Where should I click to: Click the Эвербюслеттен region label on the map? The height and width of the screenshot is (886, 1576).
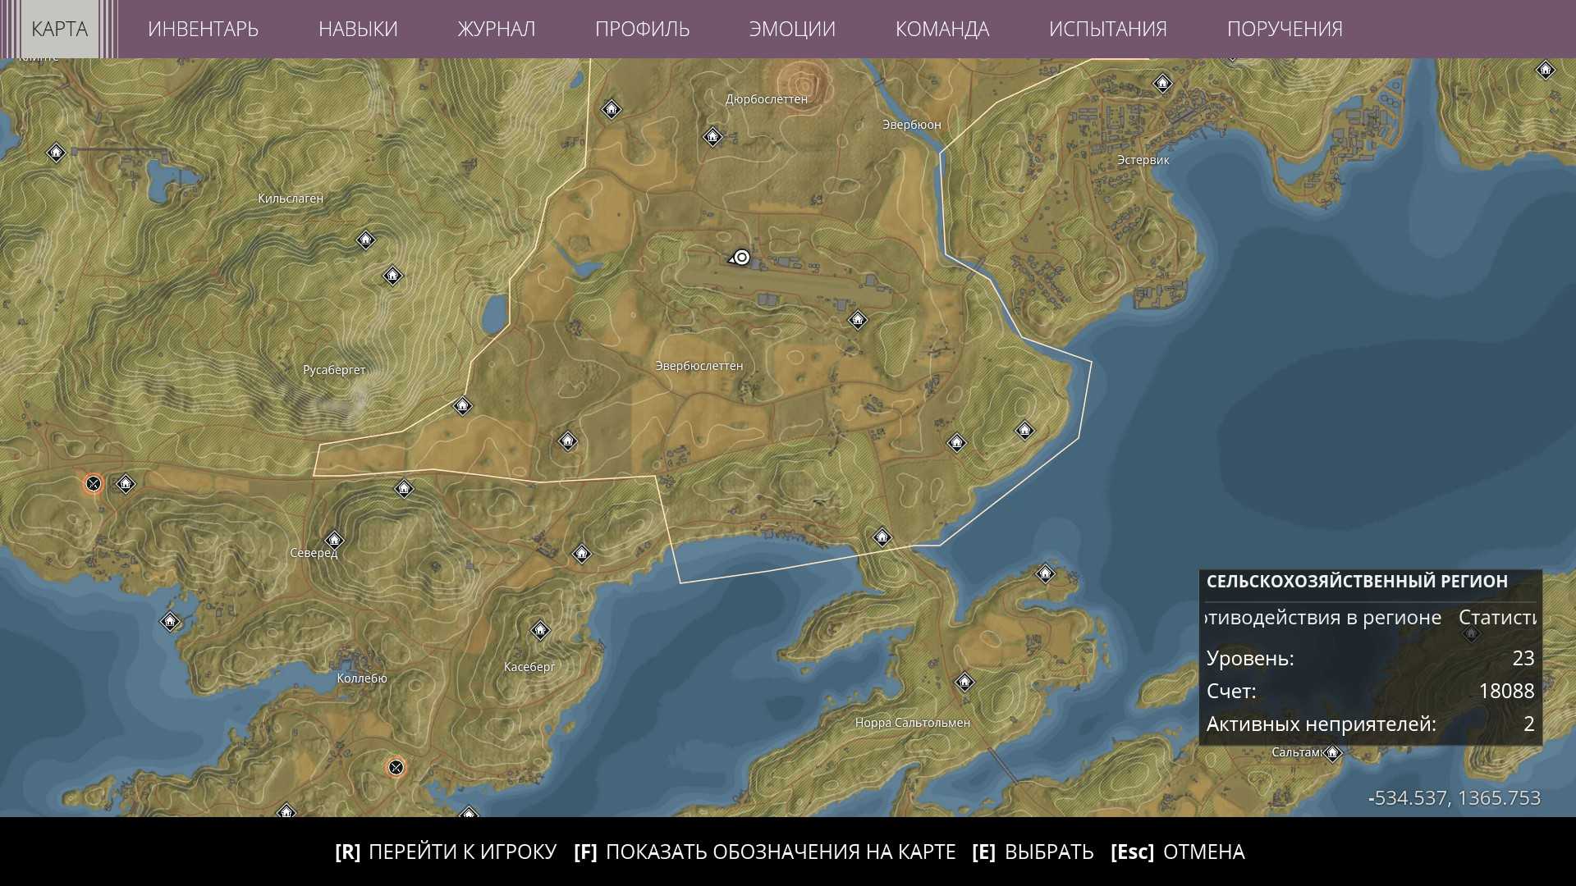(699, 366)
